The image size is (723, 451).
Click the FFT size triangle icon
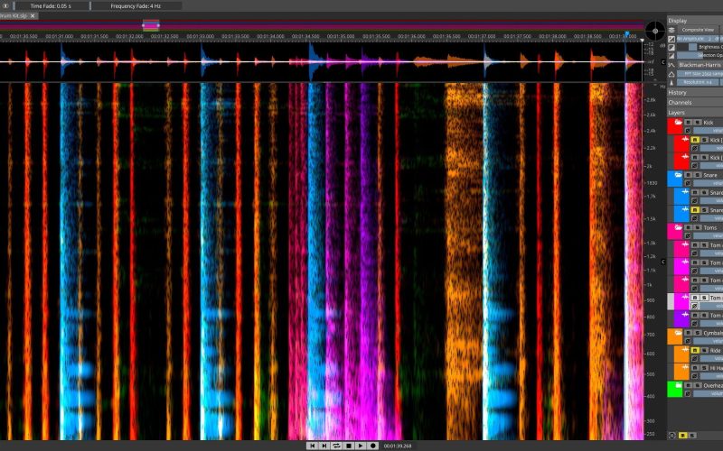click(671, 74)
